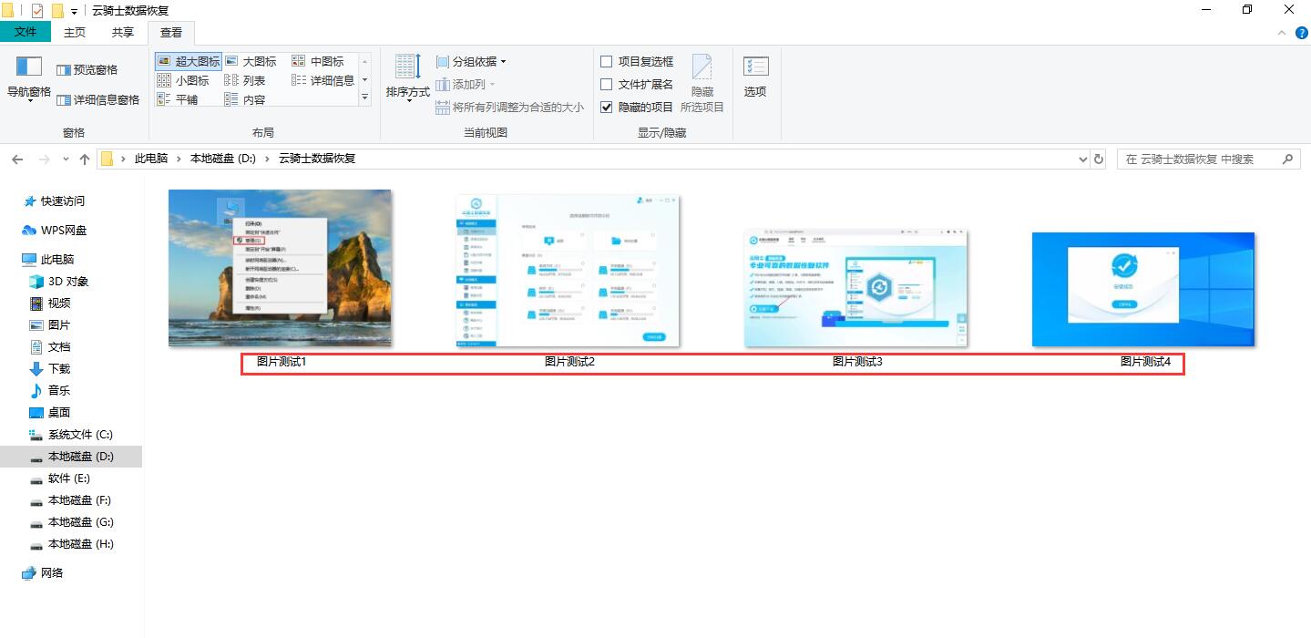
Task: Click 本地磁盘 (D:) in address breadcrumb
Action: click(x=223, y=159)
